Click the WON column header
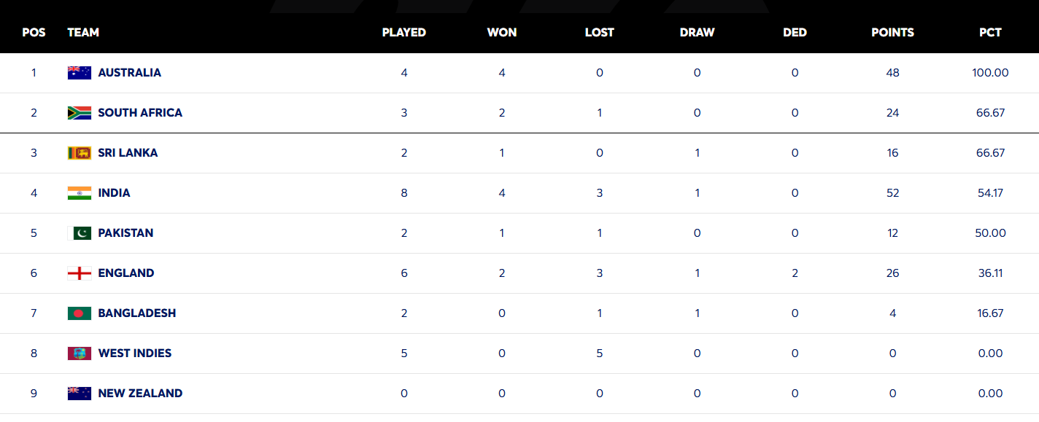The height and width of the screenshot is (422, 1039). tap(501, 33)
